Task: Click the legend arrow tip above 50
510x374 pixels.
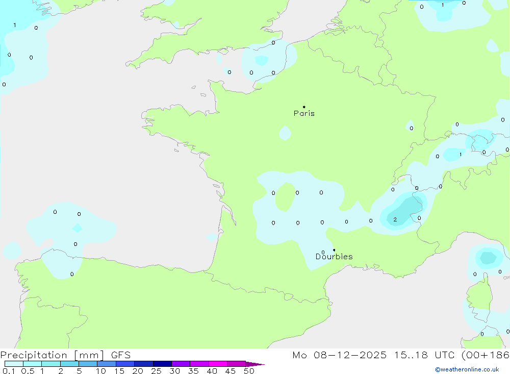Action: pos(255,364)
